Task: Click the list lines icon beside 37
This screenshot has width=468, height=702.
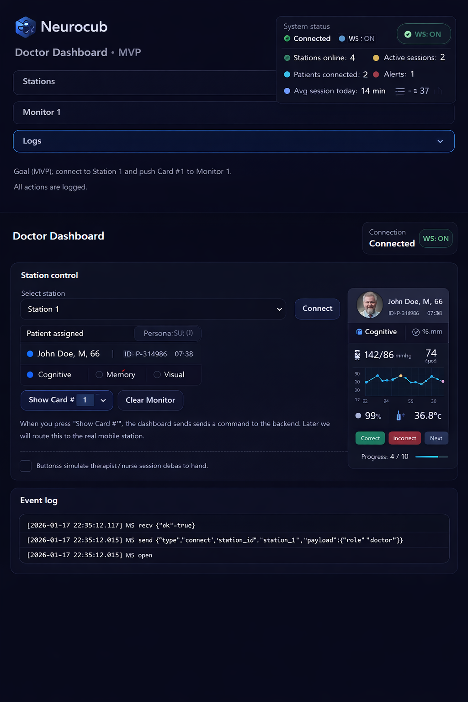Action: pos(400,91)
